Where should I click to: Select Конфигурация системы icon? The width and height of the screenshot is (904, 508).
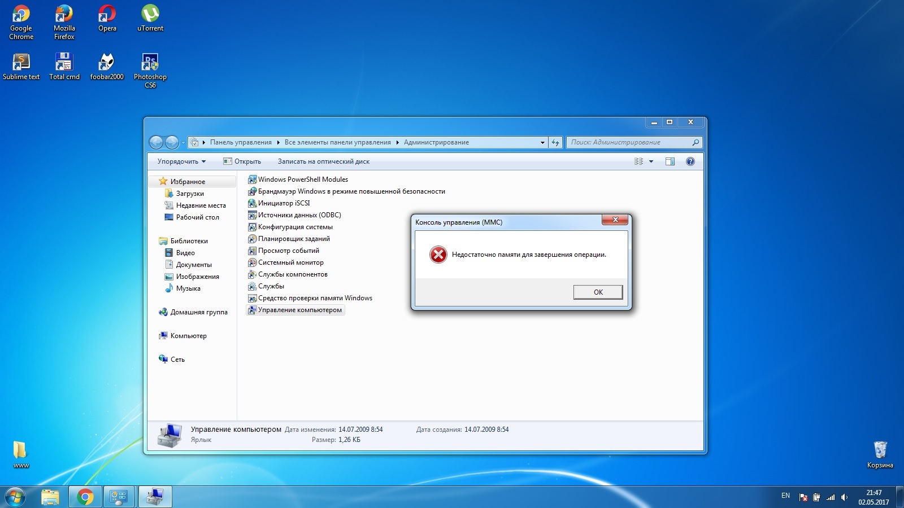(x=253, y=227)
